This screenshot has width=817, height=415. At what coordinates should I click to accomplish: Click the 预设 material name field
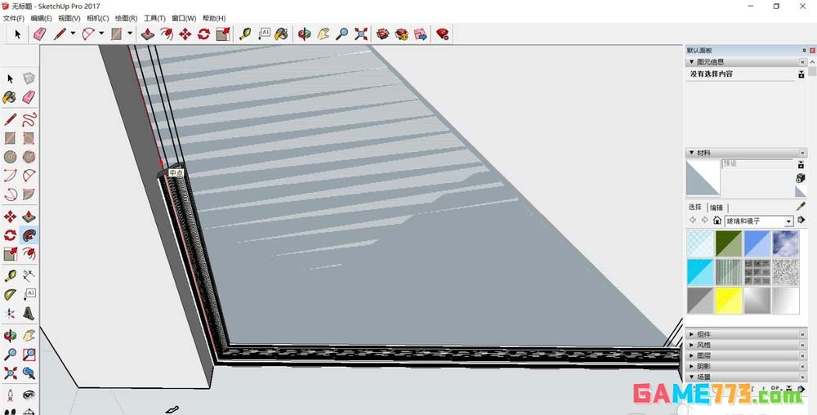[757, 164]
